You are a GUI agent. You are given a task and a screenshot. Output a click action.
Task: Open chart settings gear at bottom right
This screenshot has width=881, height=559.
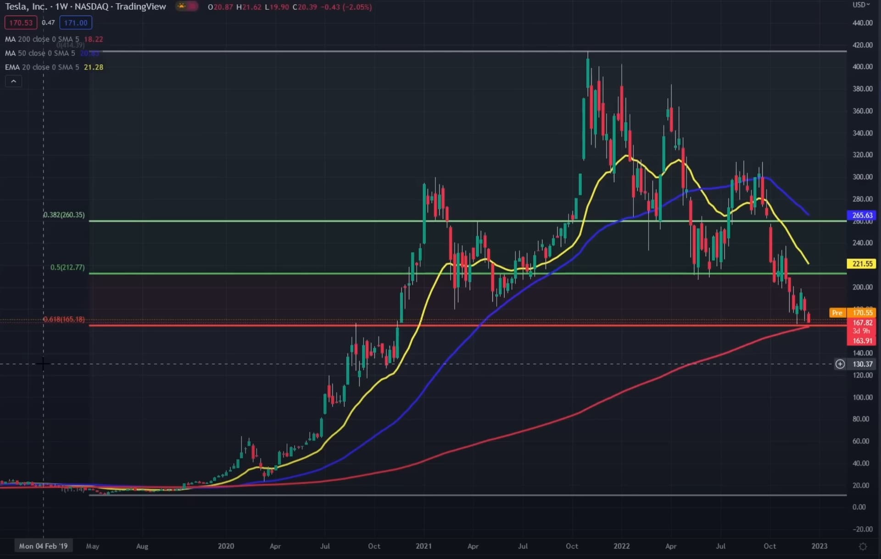pos(863,547)
